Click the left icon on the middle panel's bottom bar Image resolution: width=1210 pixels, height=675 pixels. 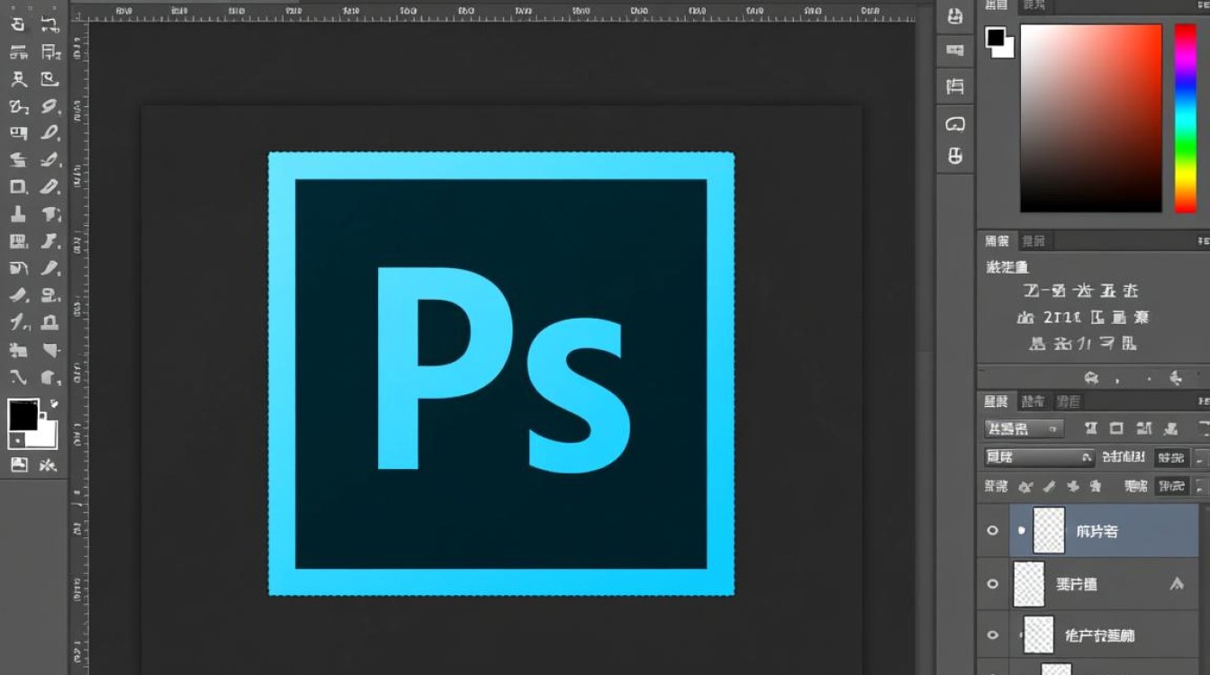point(1092,378)
